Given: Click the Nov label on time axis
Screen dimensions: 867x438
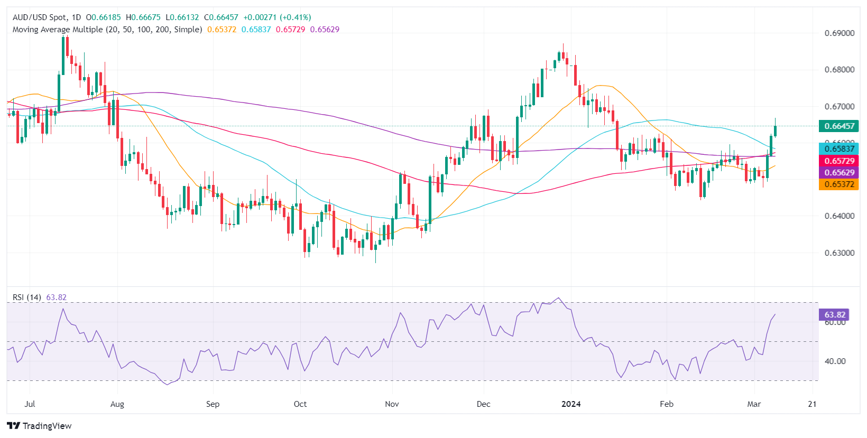Looking at the screenshot, I should [x=392, y=404].
